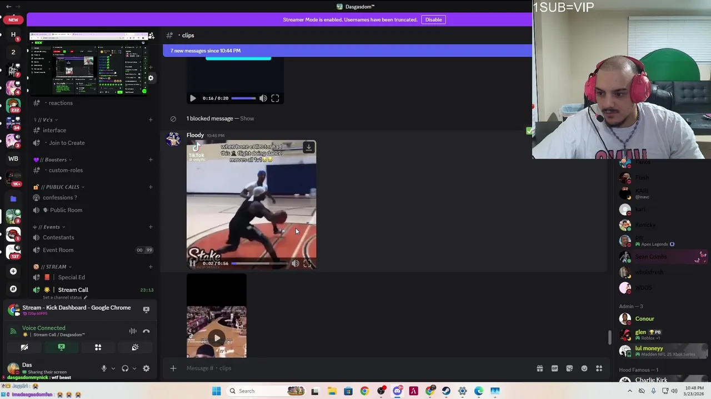Add a channel to Boosters category
This screenshot has height=399, width=711.
click(151, 160)
